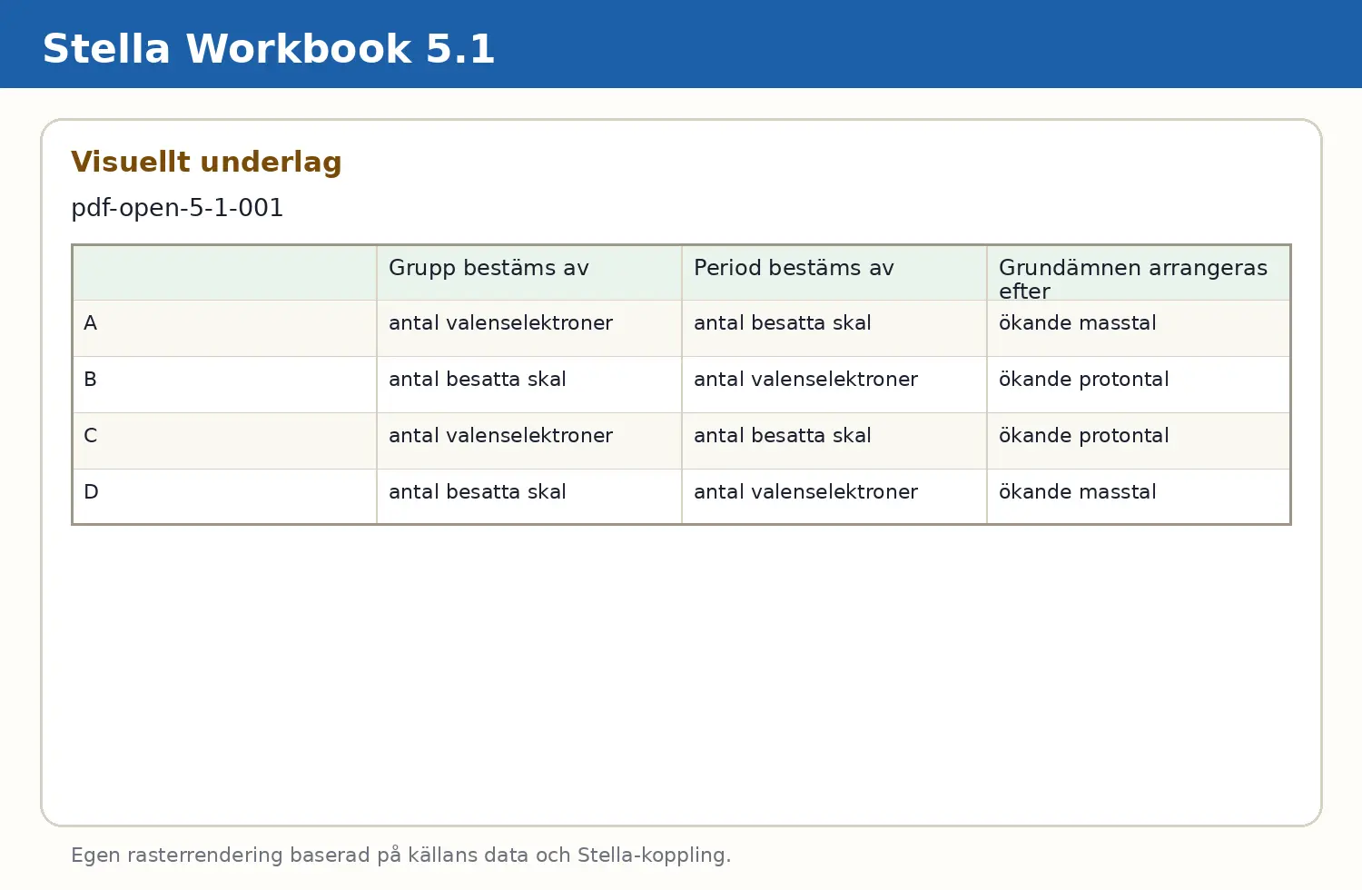Screen dimensions: 1362x890
Task: Click row B's antal valenselektroner cell
Action: (x=834, y=385)
